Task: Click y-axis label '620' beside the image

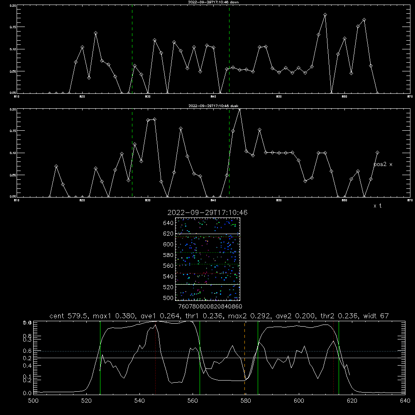Action: (168, 234)
